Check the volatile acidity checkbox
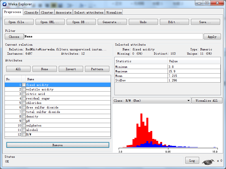The width and height of the screenshot is (226, 169). (24, 89)
